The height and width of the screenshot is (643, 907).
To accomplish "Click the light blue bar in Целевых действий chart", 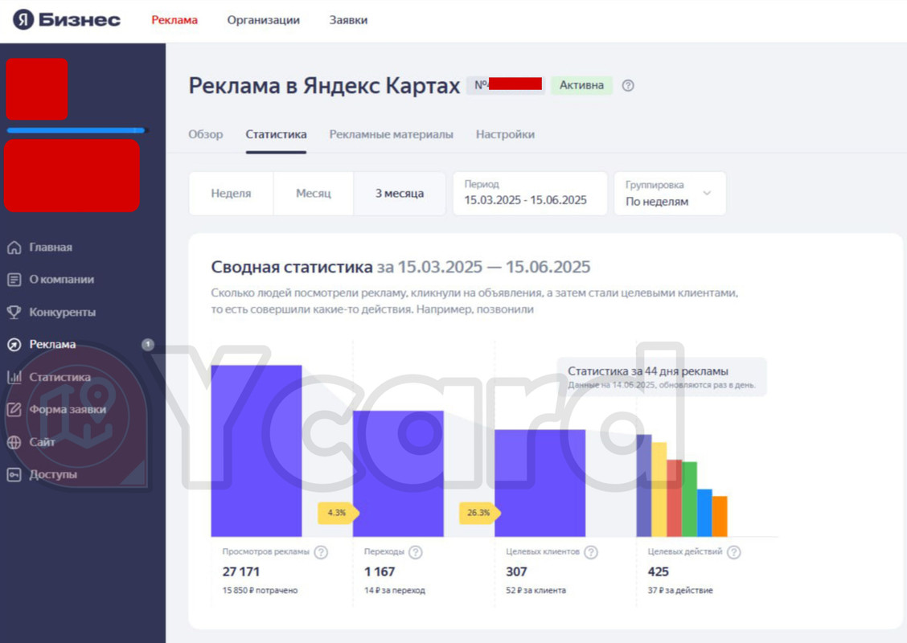I will 704,513.
